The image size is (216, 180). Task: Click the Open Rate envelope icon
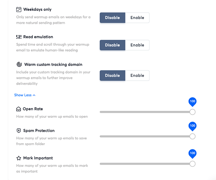[x=18, y=109]
